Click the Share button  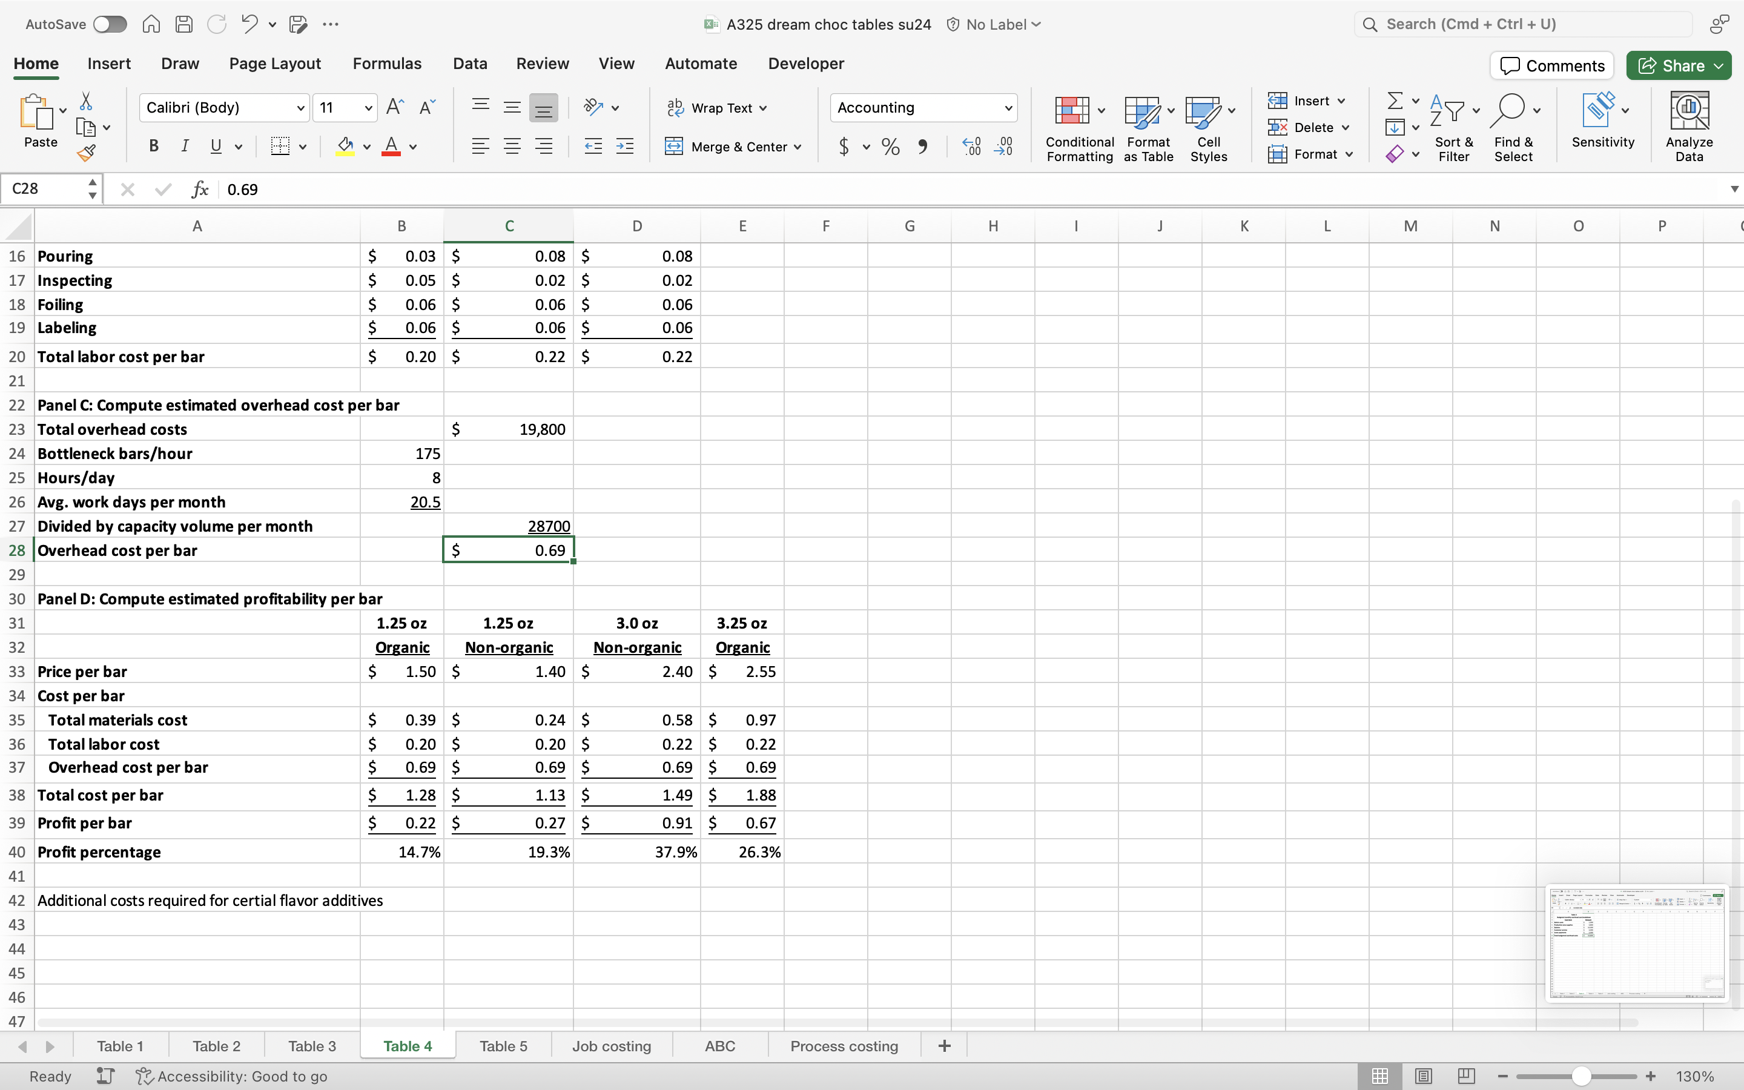point(1671,65)
